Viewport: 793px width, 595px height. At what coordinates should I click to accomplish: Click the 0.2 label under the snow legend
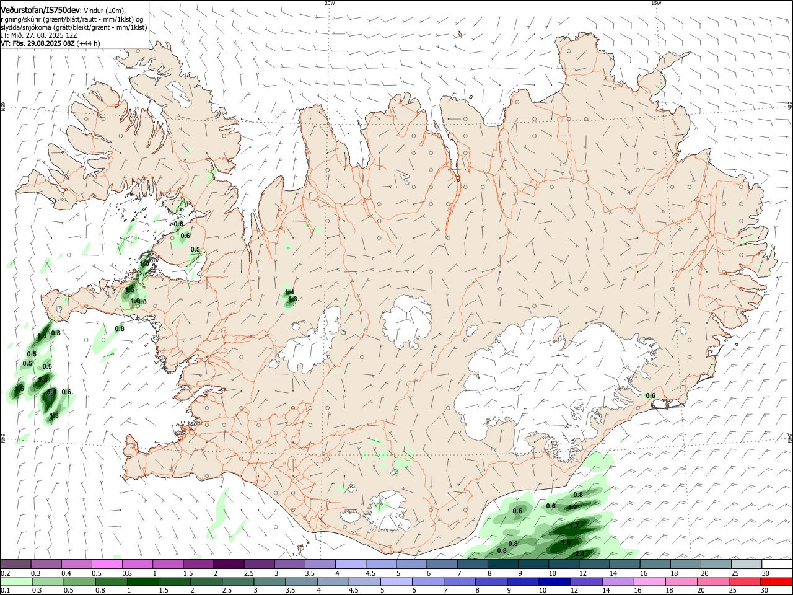point(6,573)
